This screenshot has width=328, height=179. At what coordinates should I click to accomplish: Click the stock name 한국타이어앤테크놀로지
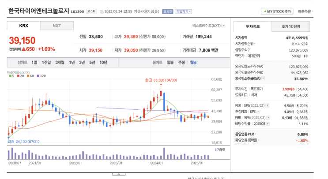point(39,11)
